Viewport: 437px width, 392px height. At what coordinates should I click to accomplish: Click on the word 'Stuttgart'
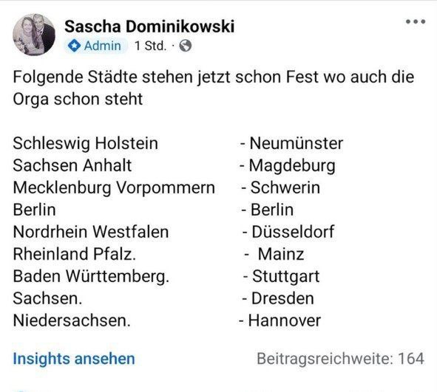pyautogui.click(x=285, y=277)
